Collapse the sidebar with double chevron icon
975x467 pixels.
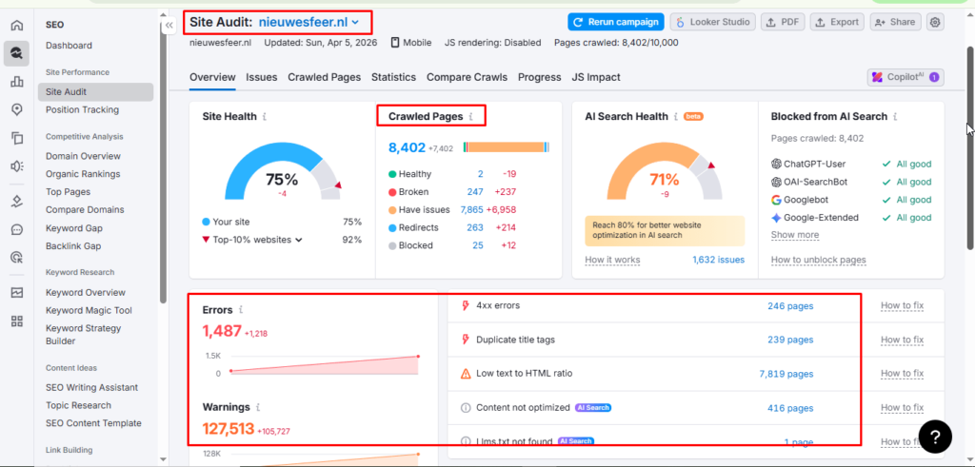point(169,26)
